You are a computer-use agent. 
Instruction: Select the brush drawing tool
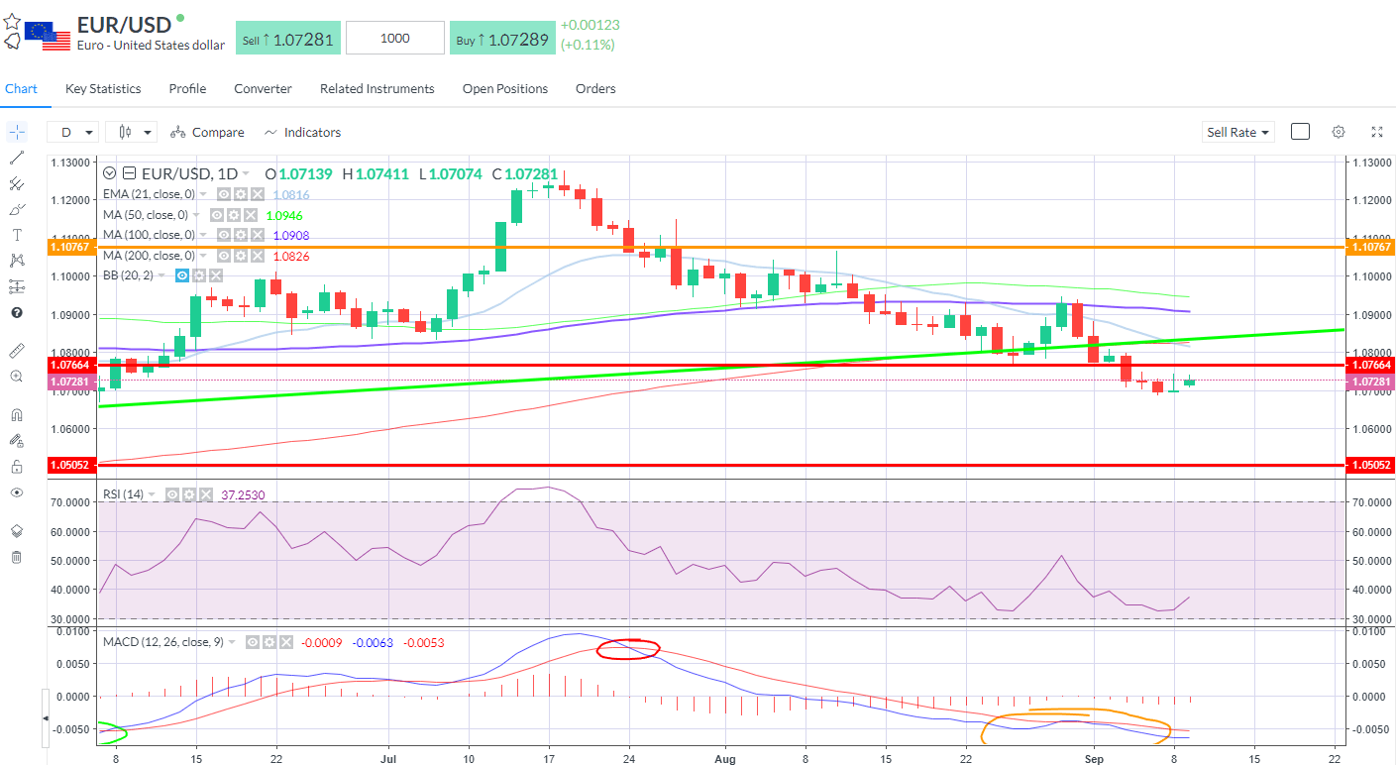[x=17, y=209]
